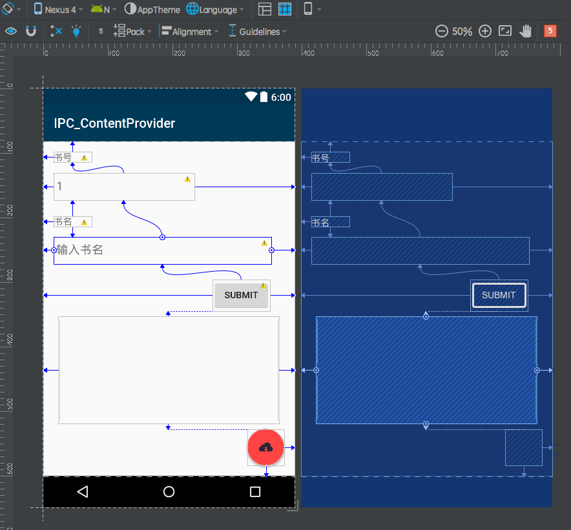Viewport: 571px width, 530px height.
Task: Click the 50% zoom level text
Action: [x=462, y=32]
